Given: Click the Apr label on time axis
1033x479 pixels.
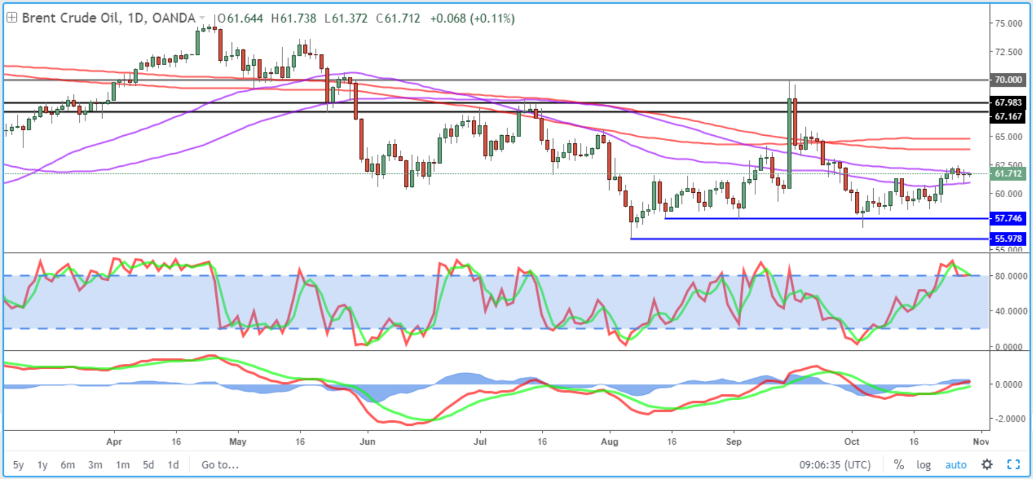Looking at the screenshot, I should click(x=114, y=442).
